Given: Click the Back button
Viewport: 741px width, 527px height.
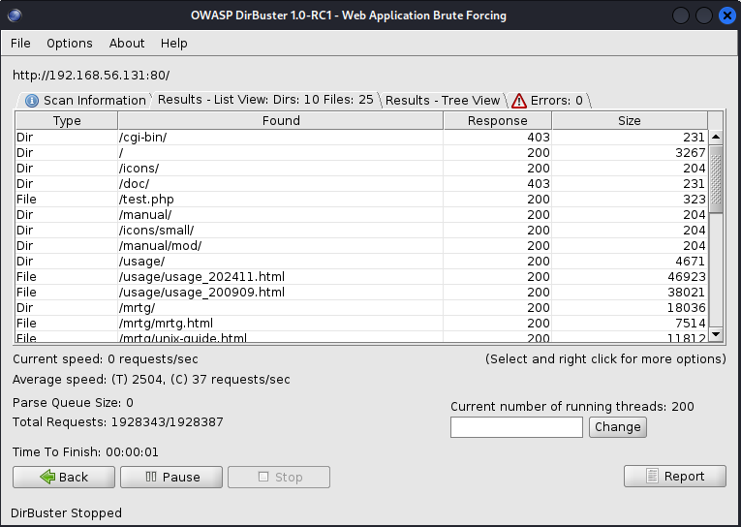Looking at the screenshot, I should 64,477.
